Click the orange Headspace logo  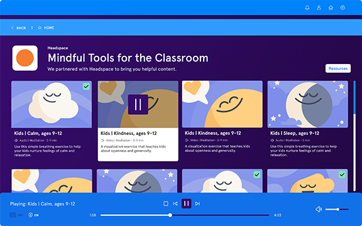(x=25, y=58)
